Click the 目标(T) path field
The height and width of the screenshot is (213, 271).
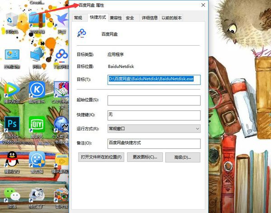[x=154, y=80]
